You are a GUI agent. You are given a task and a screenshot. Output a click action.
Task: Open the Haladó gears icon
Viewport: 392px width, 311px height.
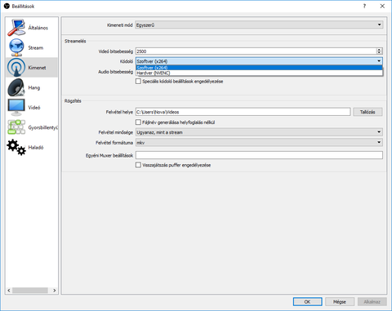click(16, 147)
